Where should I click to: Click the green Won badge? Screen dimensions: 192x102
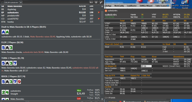79,90
